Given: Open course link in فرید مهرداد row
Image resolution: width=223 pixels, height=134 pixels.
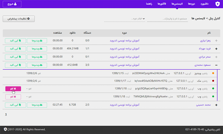Looking at the screenshot, I should pyautogui.click(x=124, y=49).
